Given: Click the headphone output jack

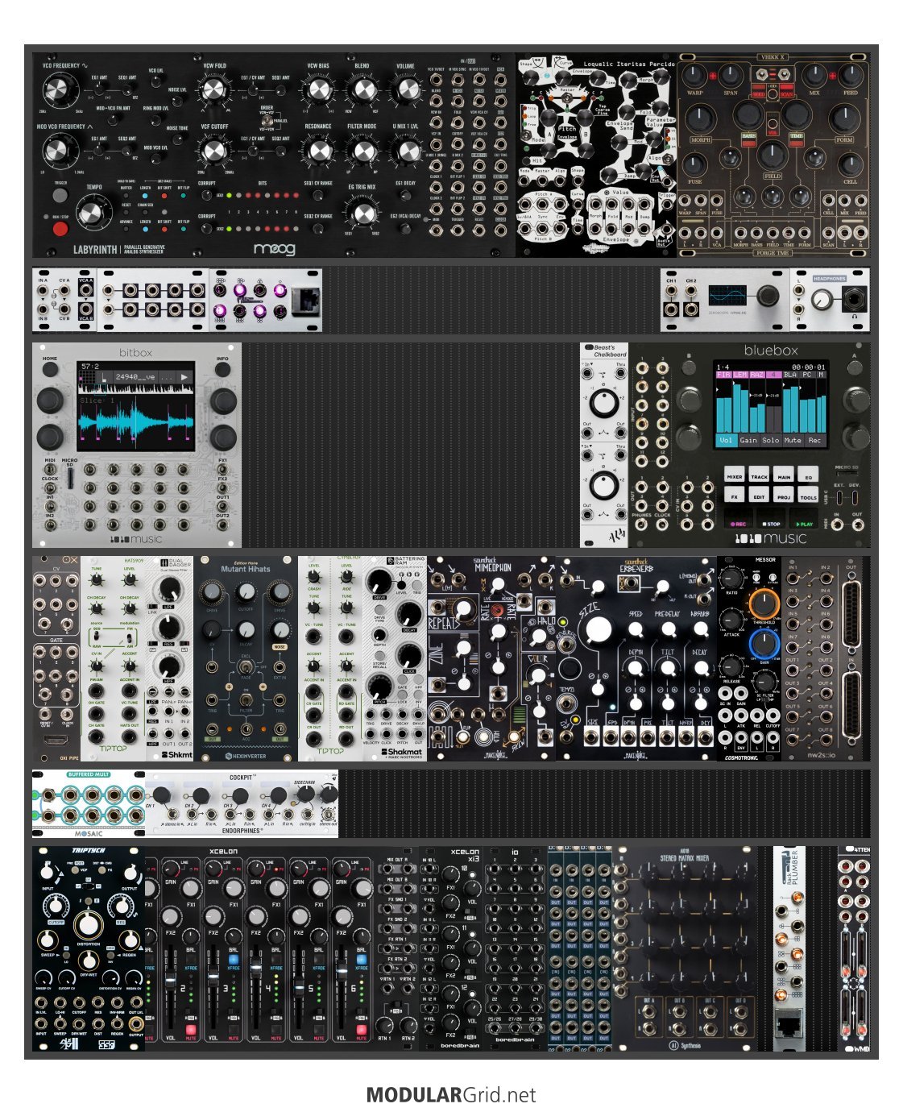Looking at the screenshot, I should point(854,301).
